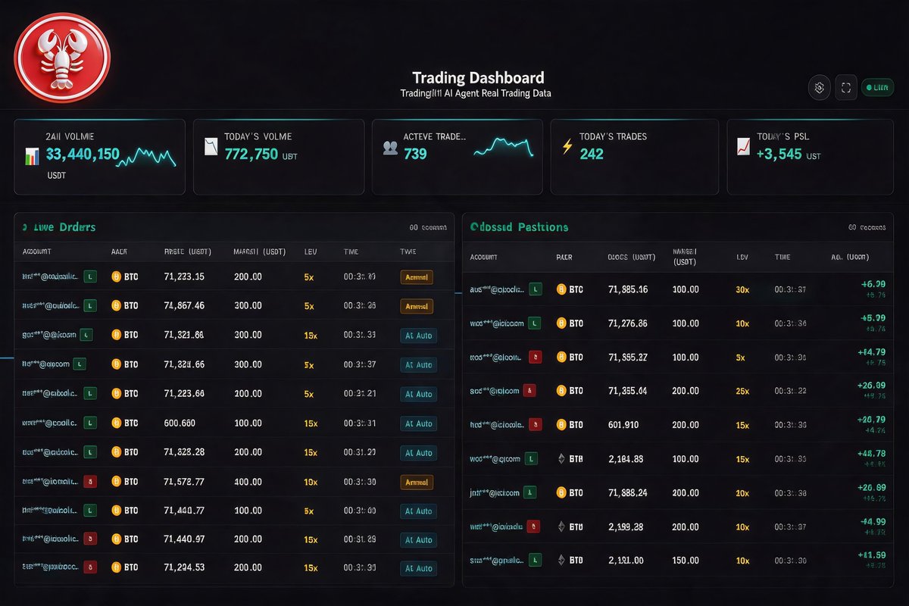Click the BTC coin icon in the 600.660 row

pos(117,423)
